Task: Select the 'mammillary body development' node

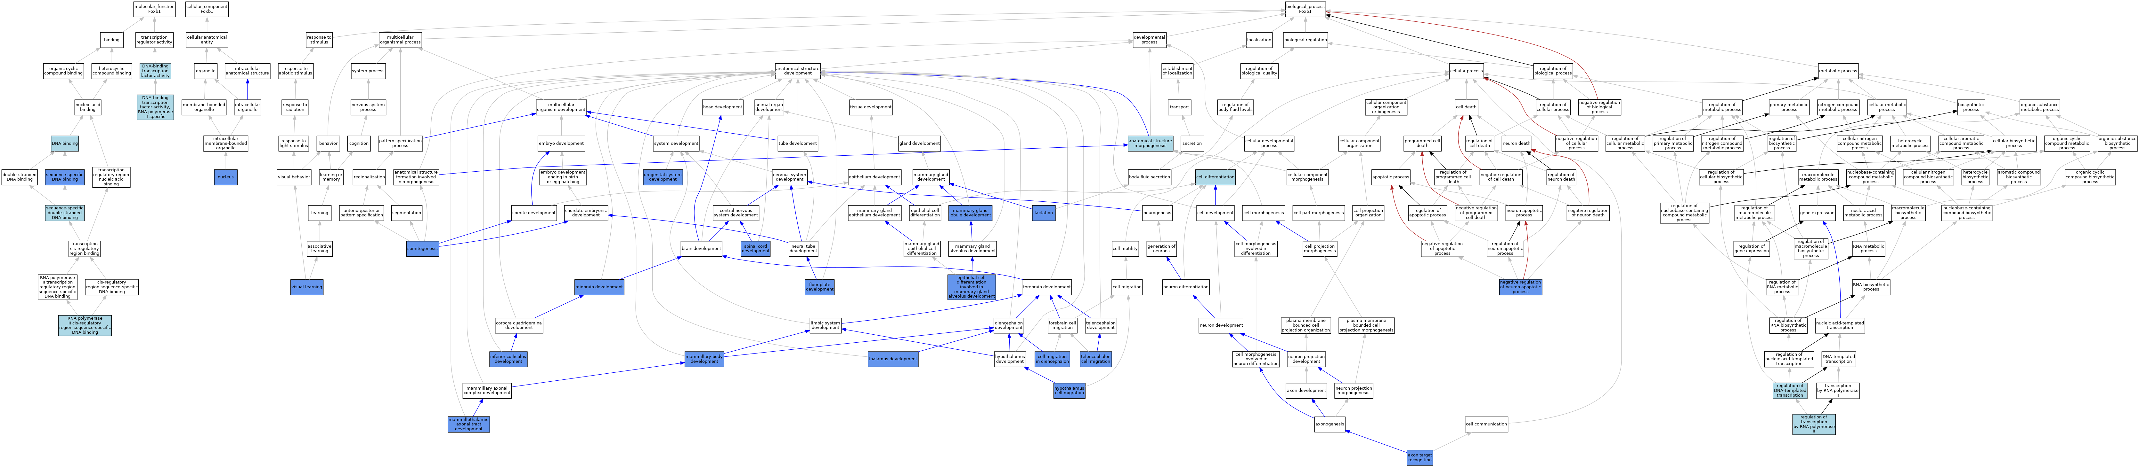Action: (704, 359)
